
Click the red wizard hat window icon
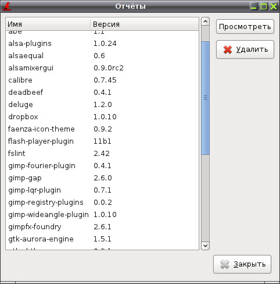pos(7,6)
